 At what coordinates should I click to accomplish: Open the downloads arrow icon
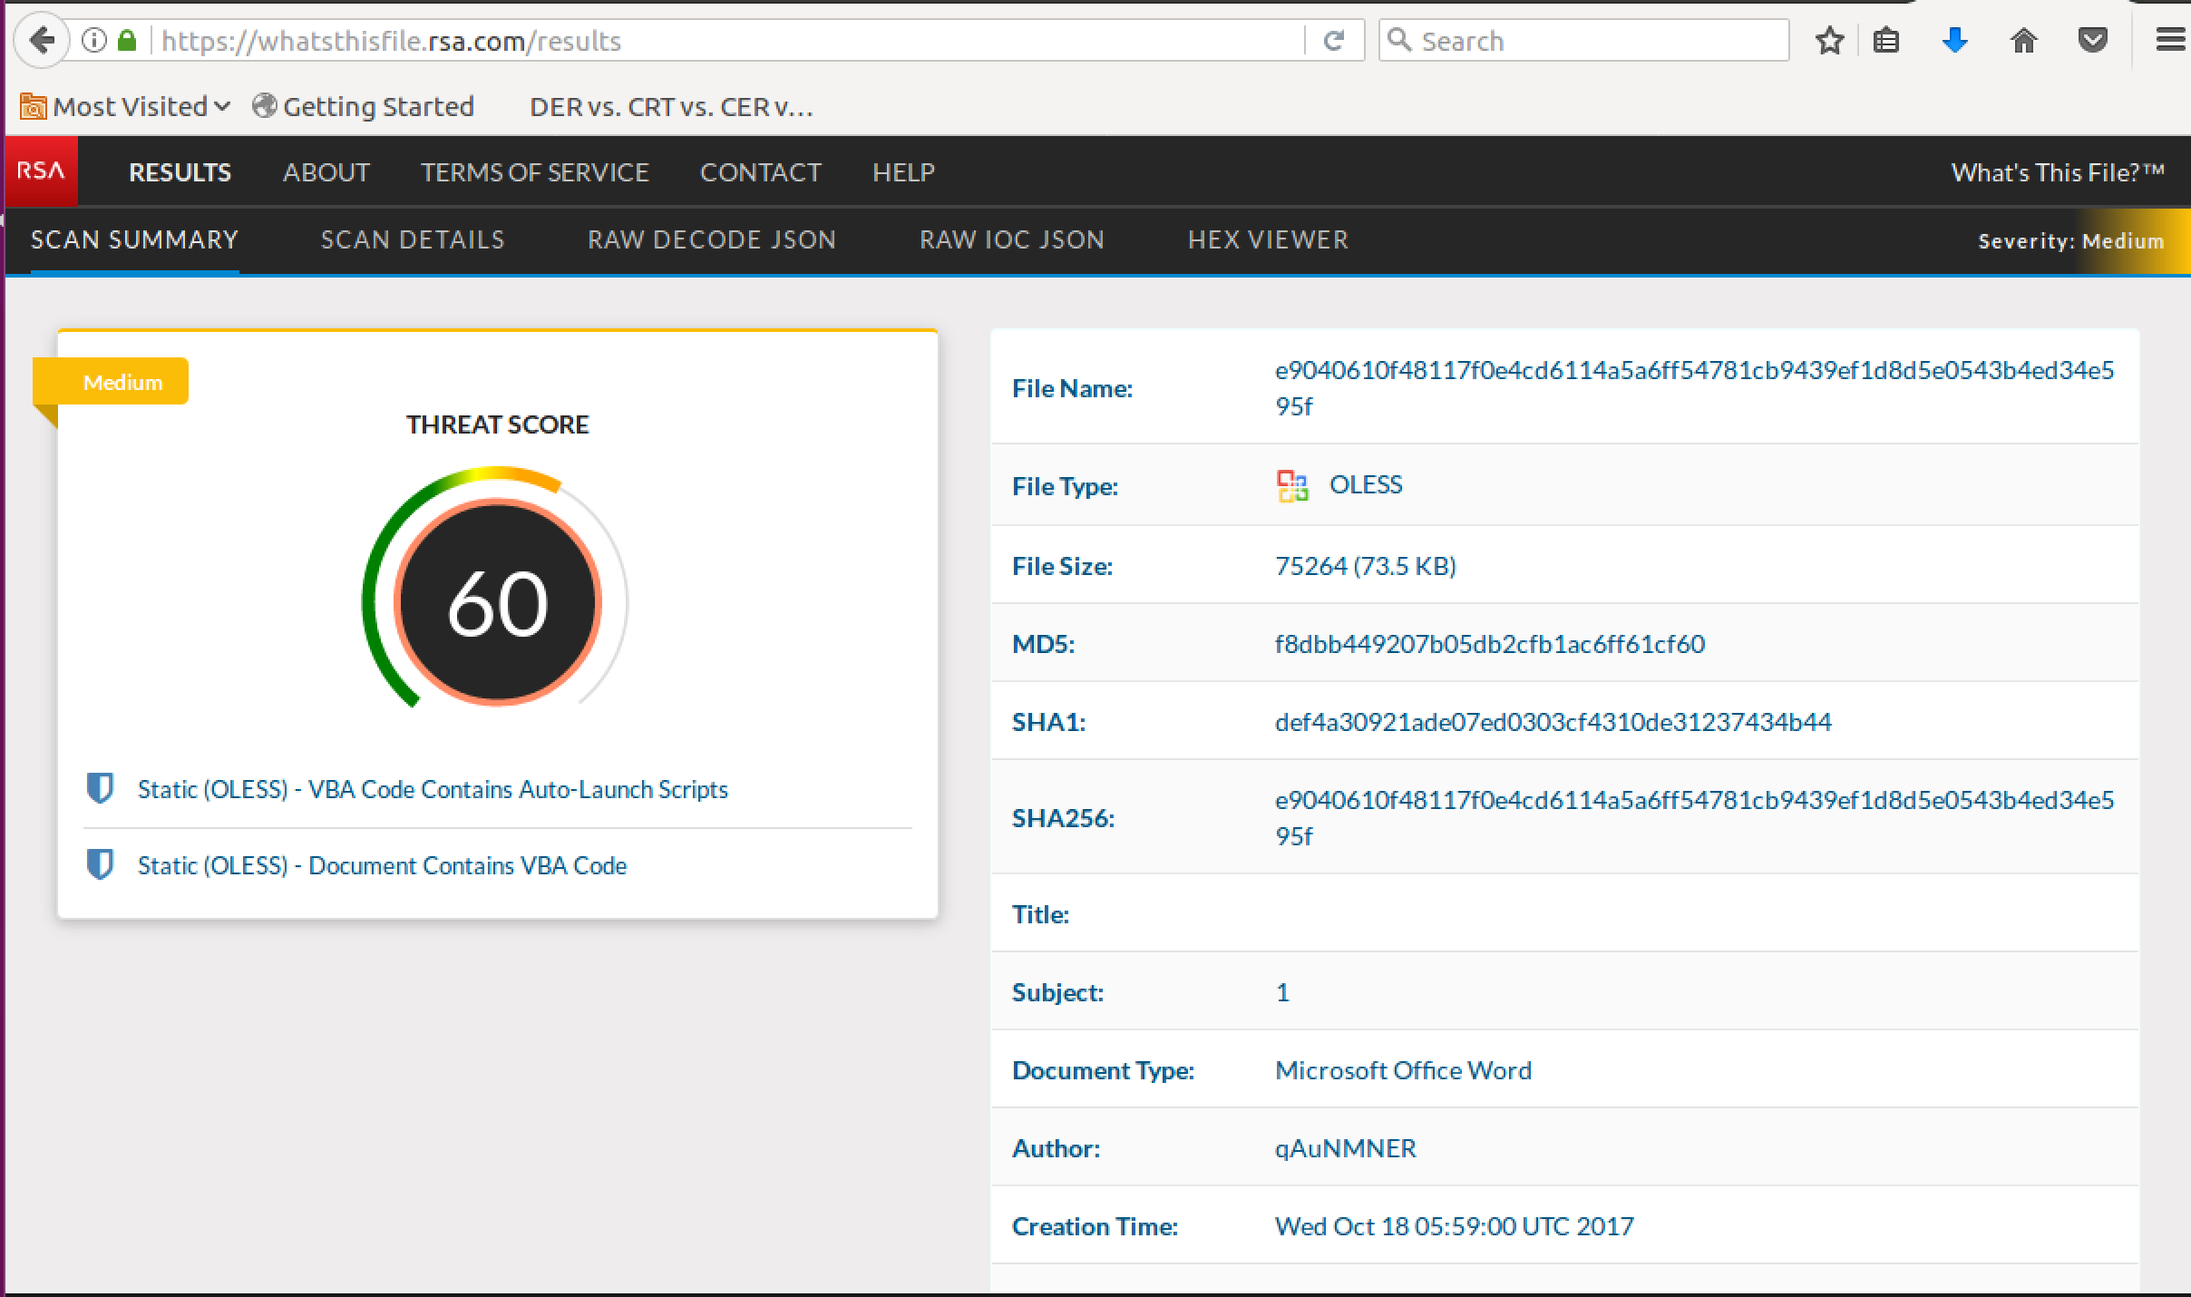click(1954, 41)
